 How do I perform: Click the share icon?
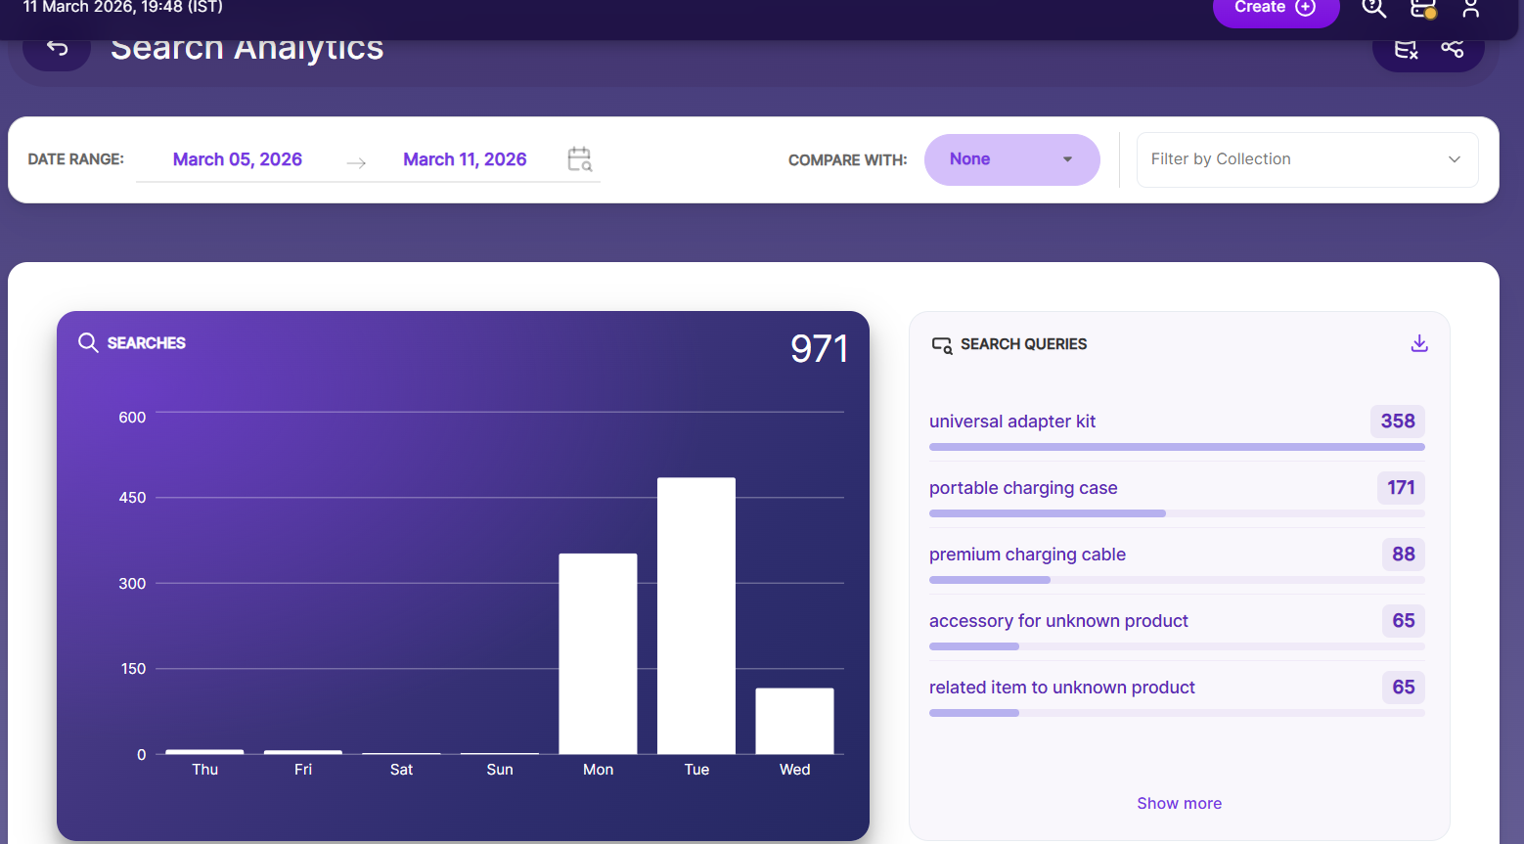click(1453, 49)
